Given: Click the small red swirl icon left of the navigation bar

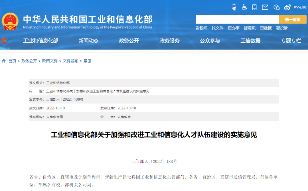Looking at the screenshot, I should (x=4, y=41).
